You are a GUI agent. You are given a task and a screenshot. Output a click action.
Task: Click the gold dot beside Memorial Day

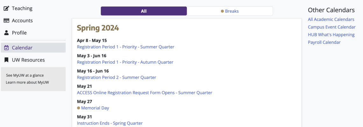[78, 108]
